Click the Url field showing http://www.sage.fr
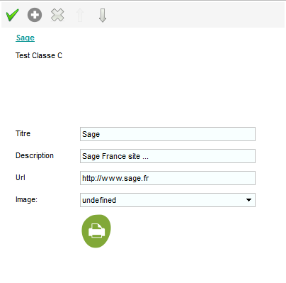 pyautogui.click(x=168, y=178)
